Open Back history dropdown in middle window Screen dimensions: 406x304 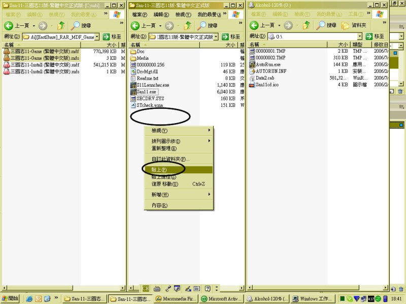coord(160,26)
